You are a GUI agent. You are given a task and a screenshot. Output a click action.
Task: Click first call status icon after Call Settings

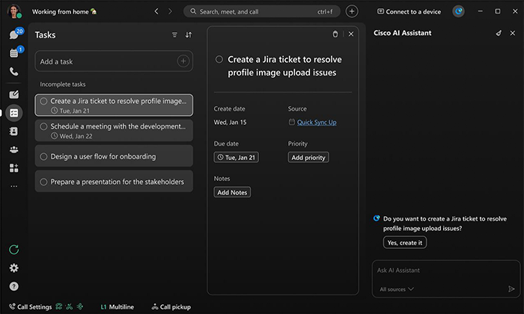[x=59, y=307]
